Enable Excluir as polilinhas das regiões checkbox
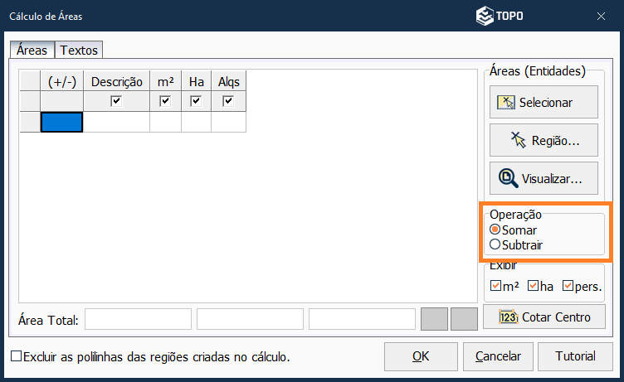 17,356
